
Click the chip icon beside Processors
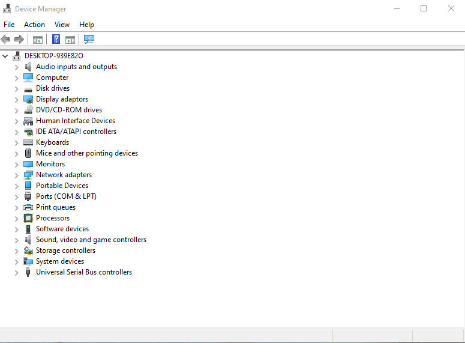point(28,218)
